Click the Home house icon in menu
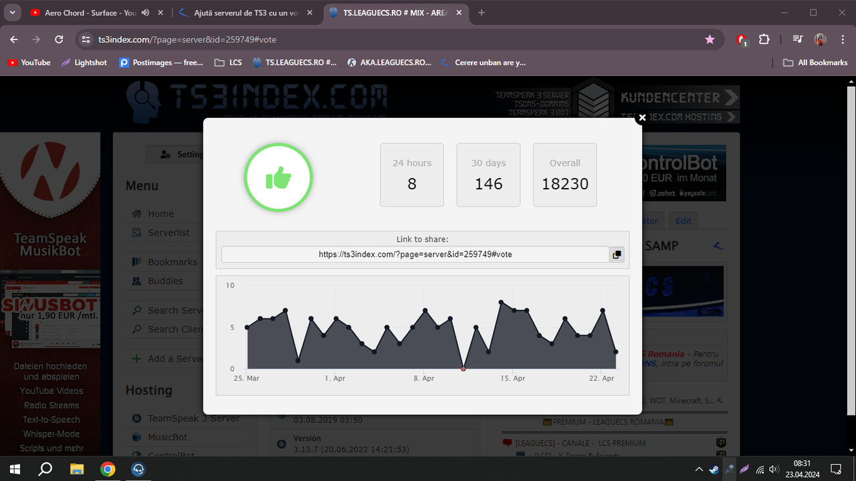This screenshot has width=856, height=481. point(136,213)
